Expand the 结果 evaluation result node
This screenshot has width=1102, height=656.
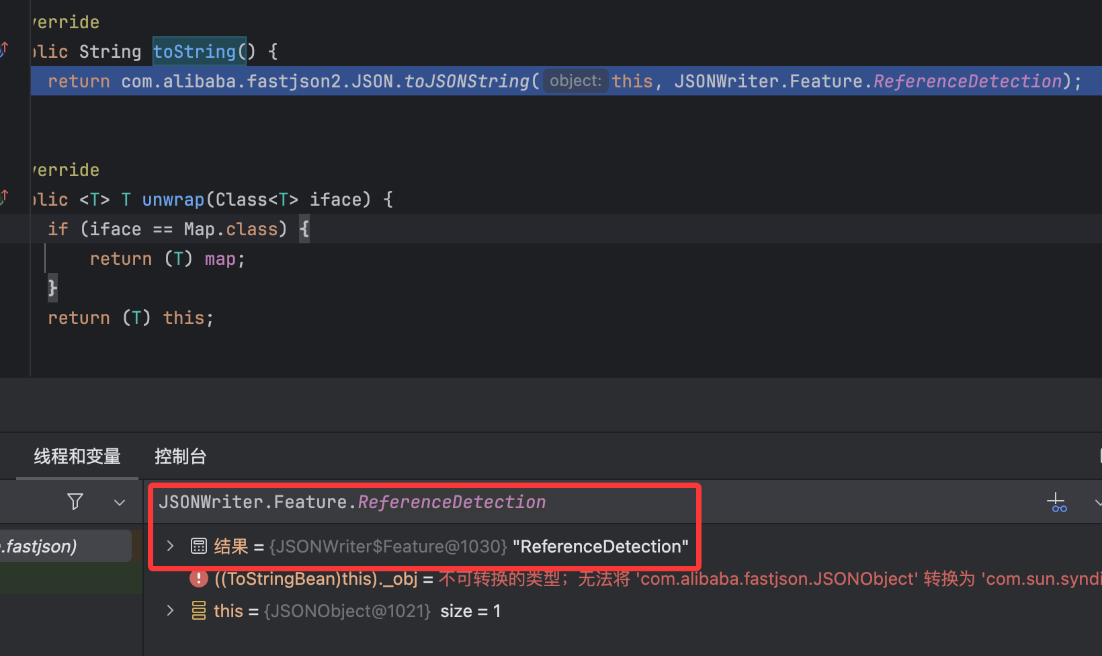pos(171,546)
